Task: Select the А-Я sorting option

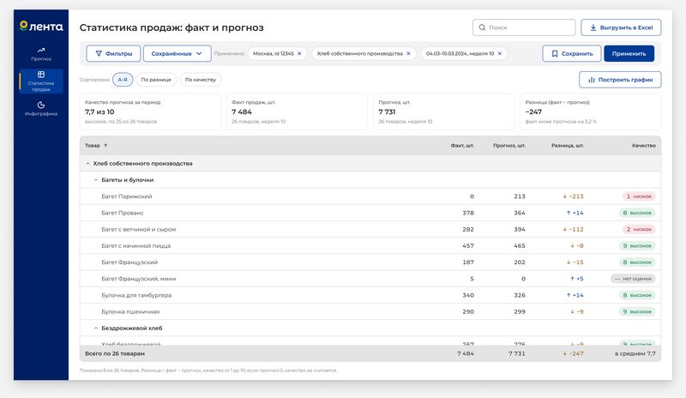Action: tap(123, 80)
